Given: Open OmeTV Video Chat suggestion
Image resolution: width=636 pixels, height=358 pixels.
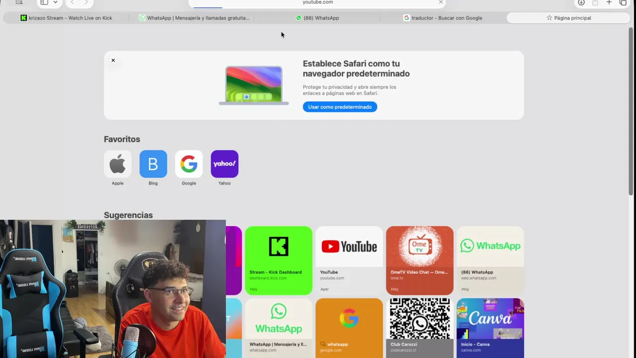Looking at the screenshot, I should coord(420,261).
